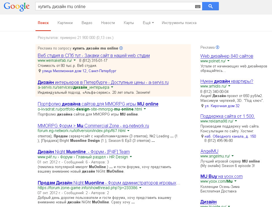Open 'Поддержка сайта от 1 500.' ad
This screenshot has width=272, height=207.
pos(228,116)
